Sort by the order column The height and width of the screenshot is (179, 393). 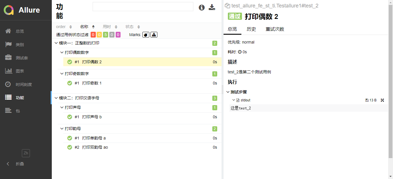[64, 27]
